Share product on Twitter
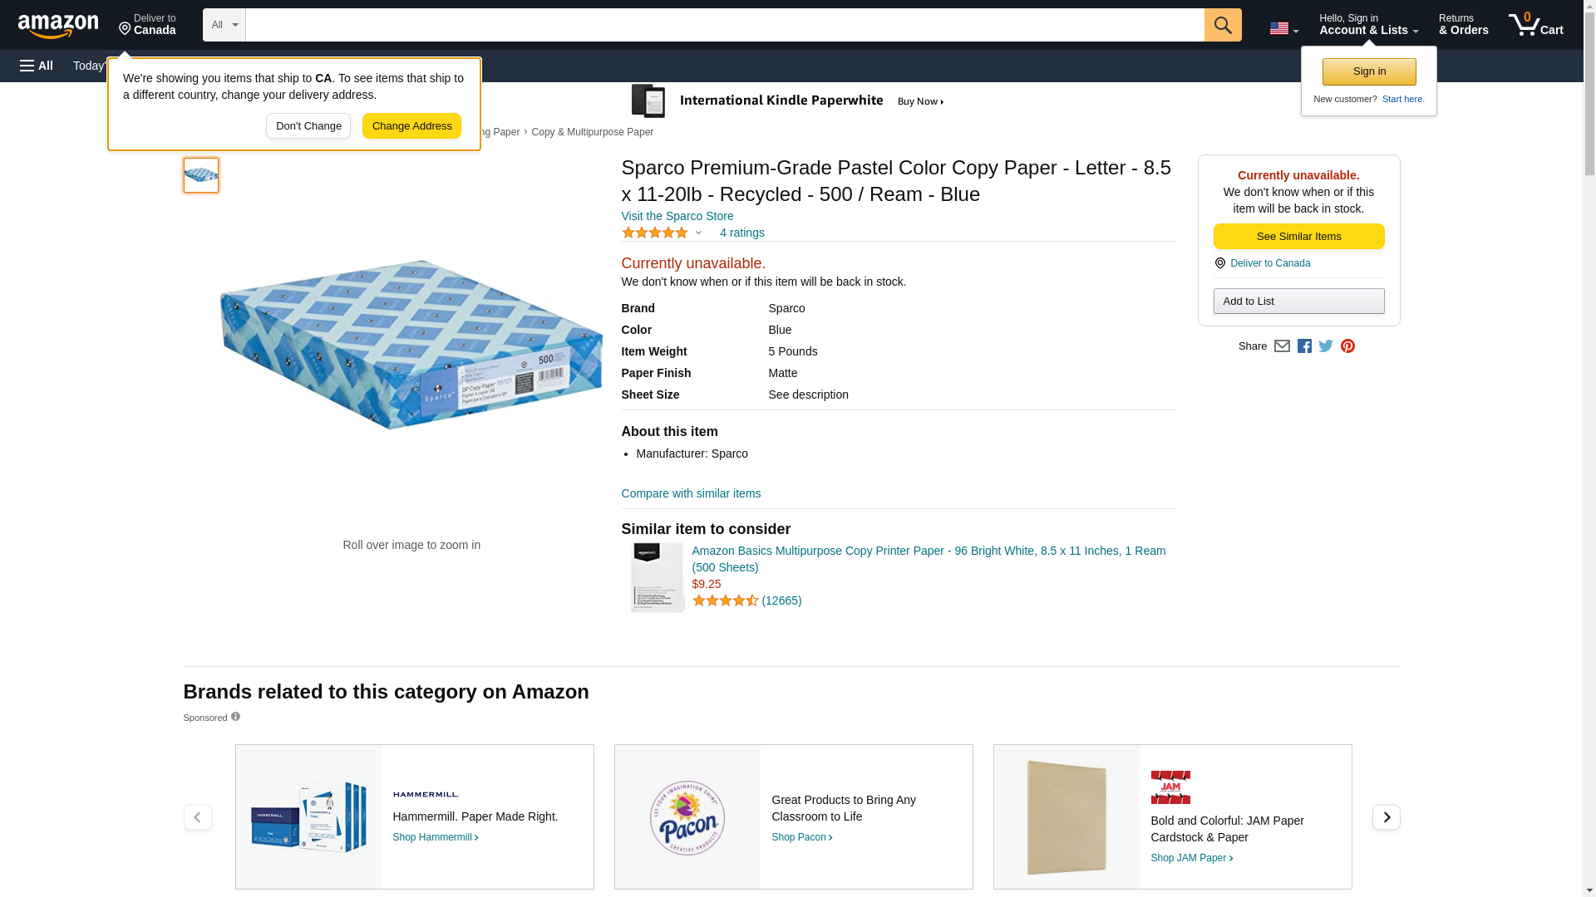This screenshot has width=1596, height=897. click(1326, 346)
